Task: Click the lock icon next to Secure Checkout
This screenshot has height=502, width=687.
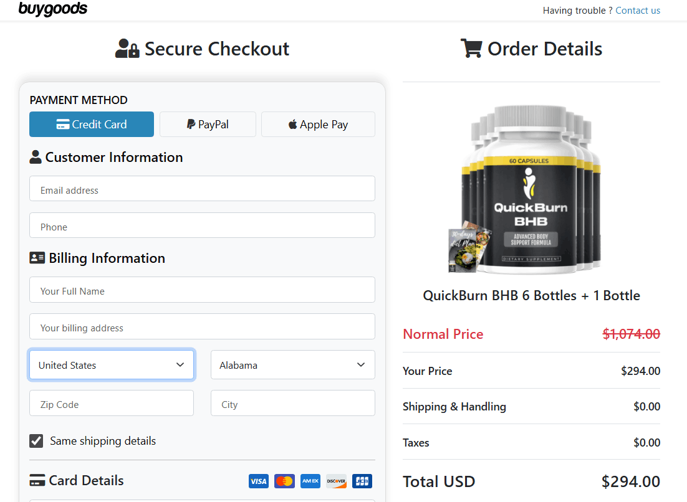Action: pyautogui.click(x=133, y=50)
